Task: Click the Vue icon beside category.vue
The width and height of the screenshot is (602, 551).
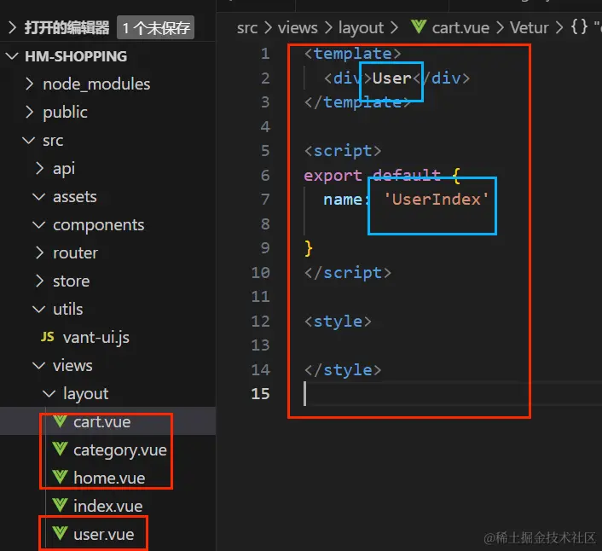Action: click(60, 449)
